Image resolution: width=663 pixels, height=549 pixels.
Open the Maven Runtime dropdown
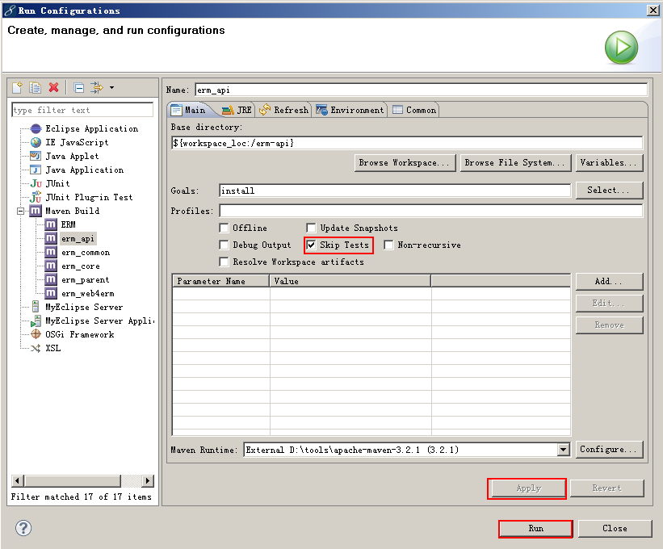(x=563, y=450)
